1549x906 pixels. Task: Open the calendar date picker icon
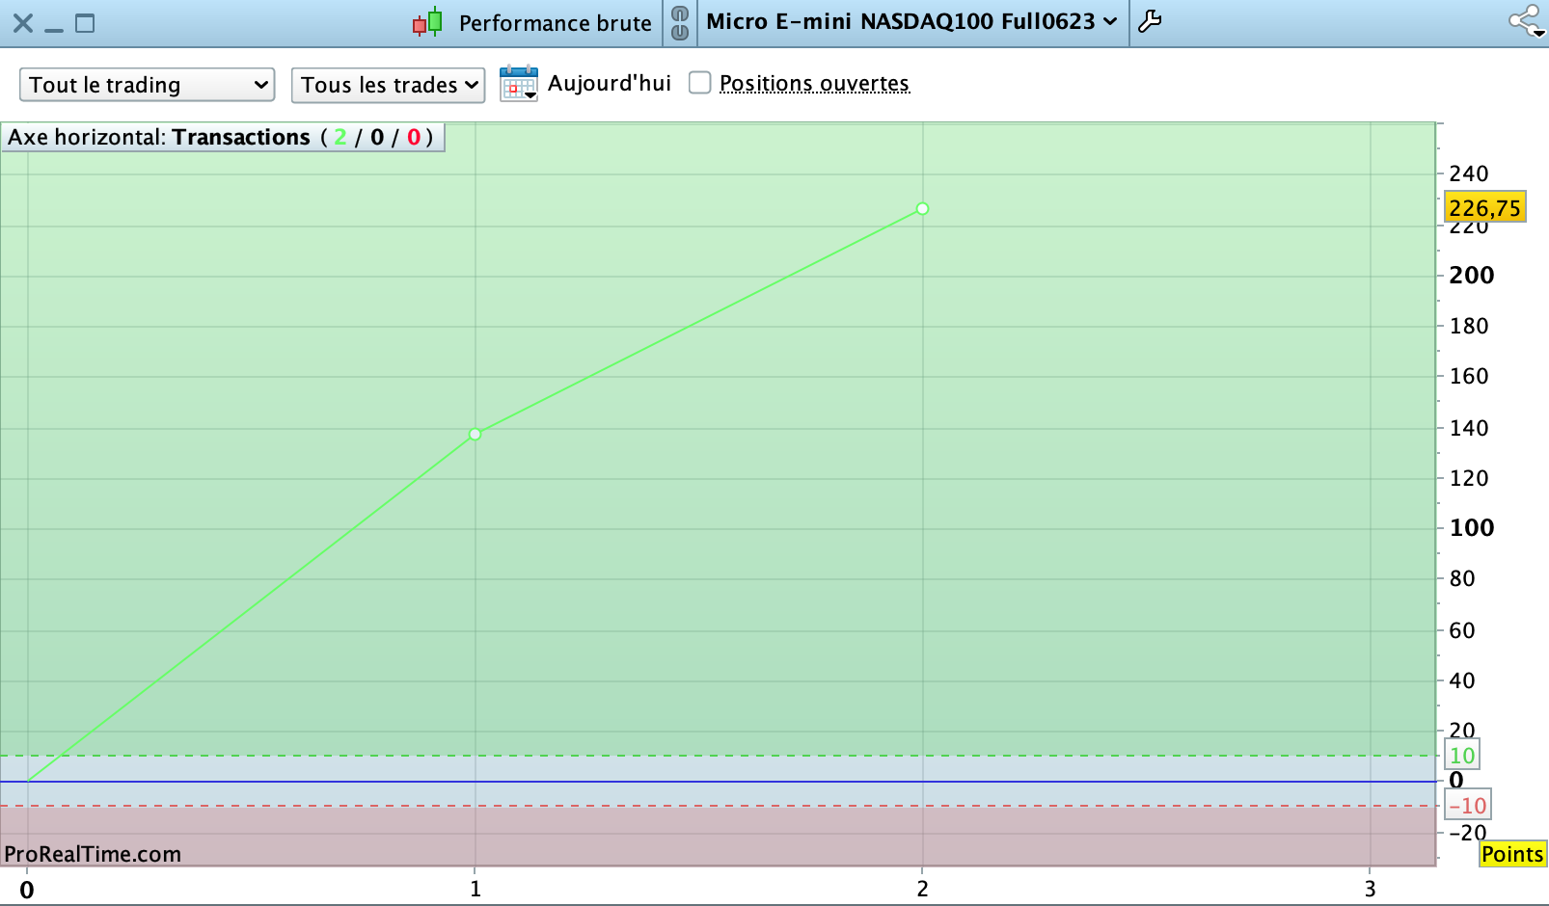pyautogui.click(x=519, y=84)
